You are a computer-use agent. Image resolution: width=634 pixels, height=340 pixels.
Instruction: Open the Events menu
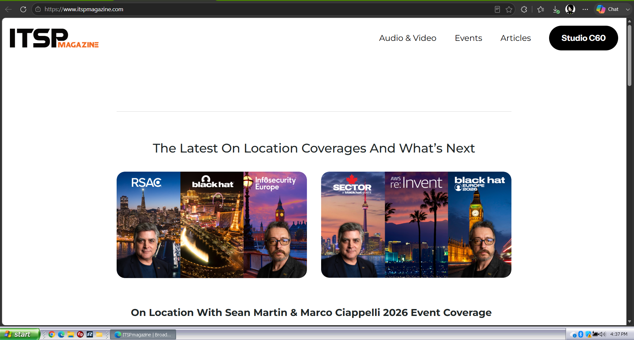468,38
